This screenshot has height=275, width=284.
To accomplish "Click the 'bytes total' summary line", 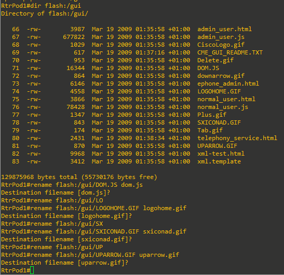I will [79, 177].
